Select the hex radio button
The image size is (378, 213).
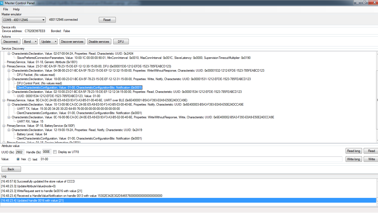18,159
